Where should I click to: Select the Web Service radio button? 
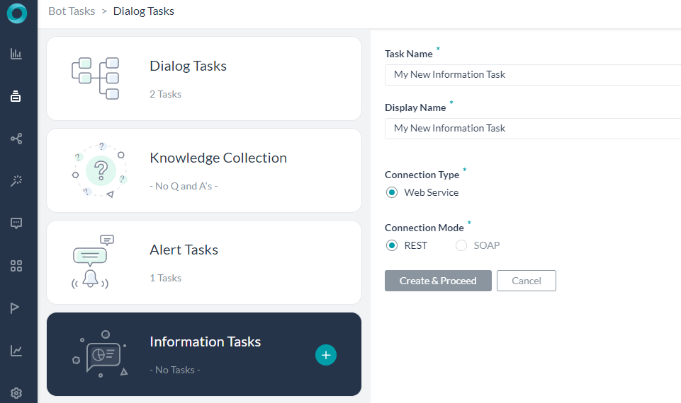coord(392,192)
